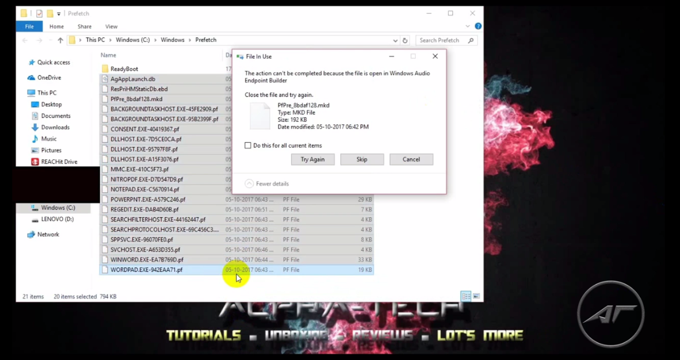Open the Explorer help icon

coord(478,26)
